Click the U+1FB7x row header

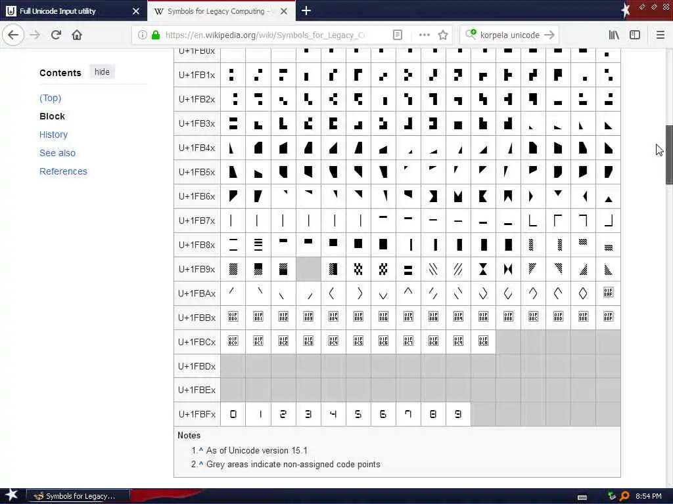(197, 220)
